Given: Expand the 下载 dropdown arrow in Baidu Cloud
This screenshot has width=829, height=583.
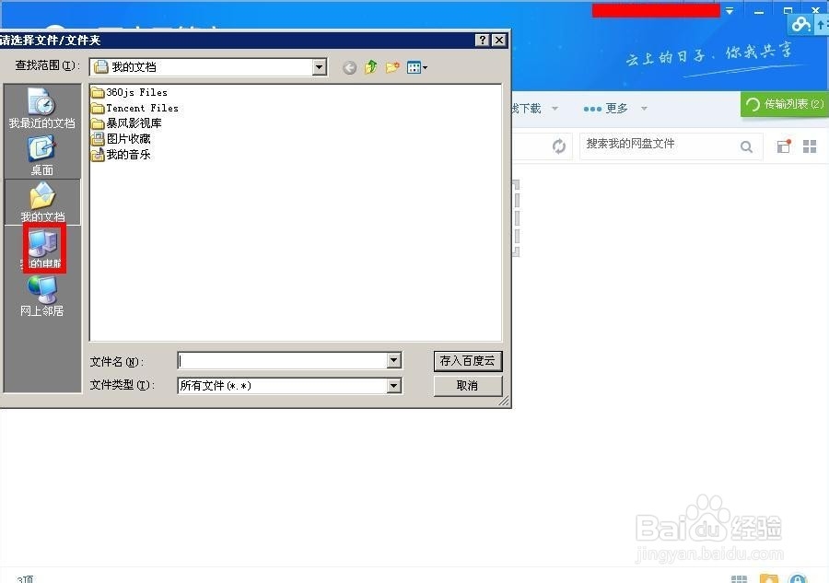Looking at the screenshot, I should click(x=555, y=109).
